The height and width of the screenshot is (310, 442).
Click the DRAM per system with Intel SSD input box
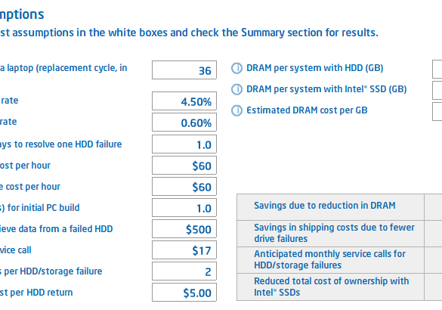[437, 90]
